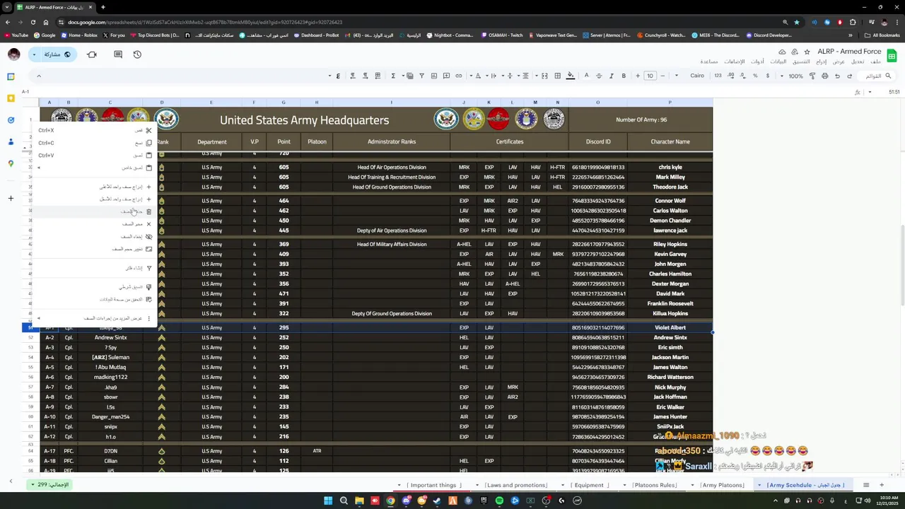Image resolution: width=905 pixels, height=509 pixels.
Task: Open Google Sheets home logo
Action: [x=892, y=55]
